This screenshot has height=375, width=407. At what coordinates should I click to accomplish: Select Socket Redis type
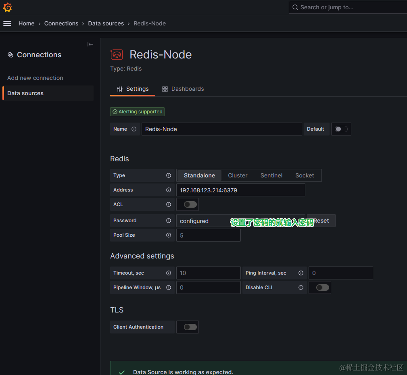[305, 175]
